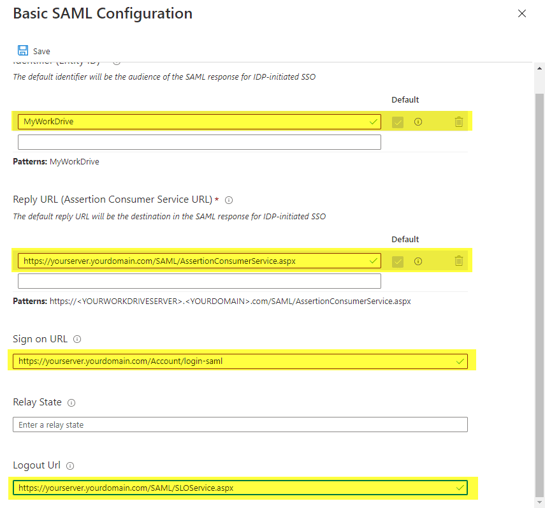Viewport: 545px width, 508px height.
Task: Edit the Logout Url SLOService field
Action: tap(236, 488)
